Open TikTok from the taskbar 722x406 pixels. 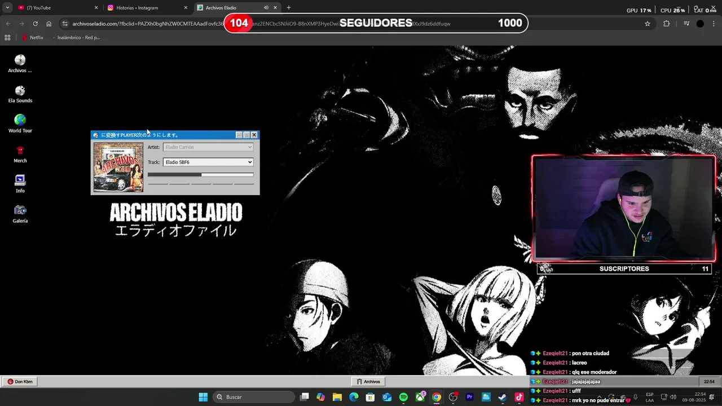tap(519, 397)
